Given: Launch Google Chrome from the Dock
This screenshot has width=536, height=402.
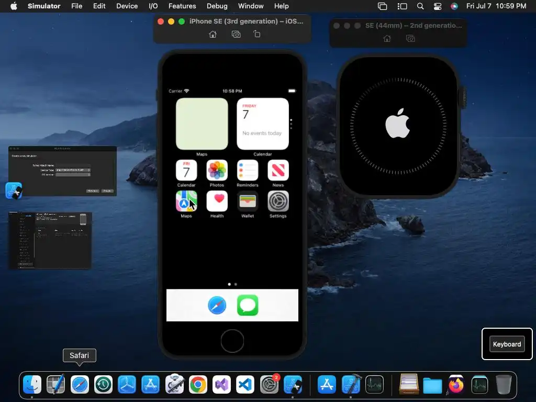Looking at the screenshot, I should tap(198, 385).
